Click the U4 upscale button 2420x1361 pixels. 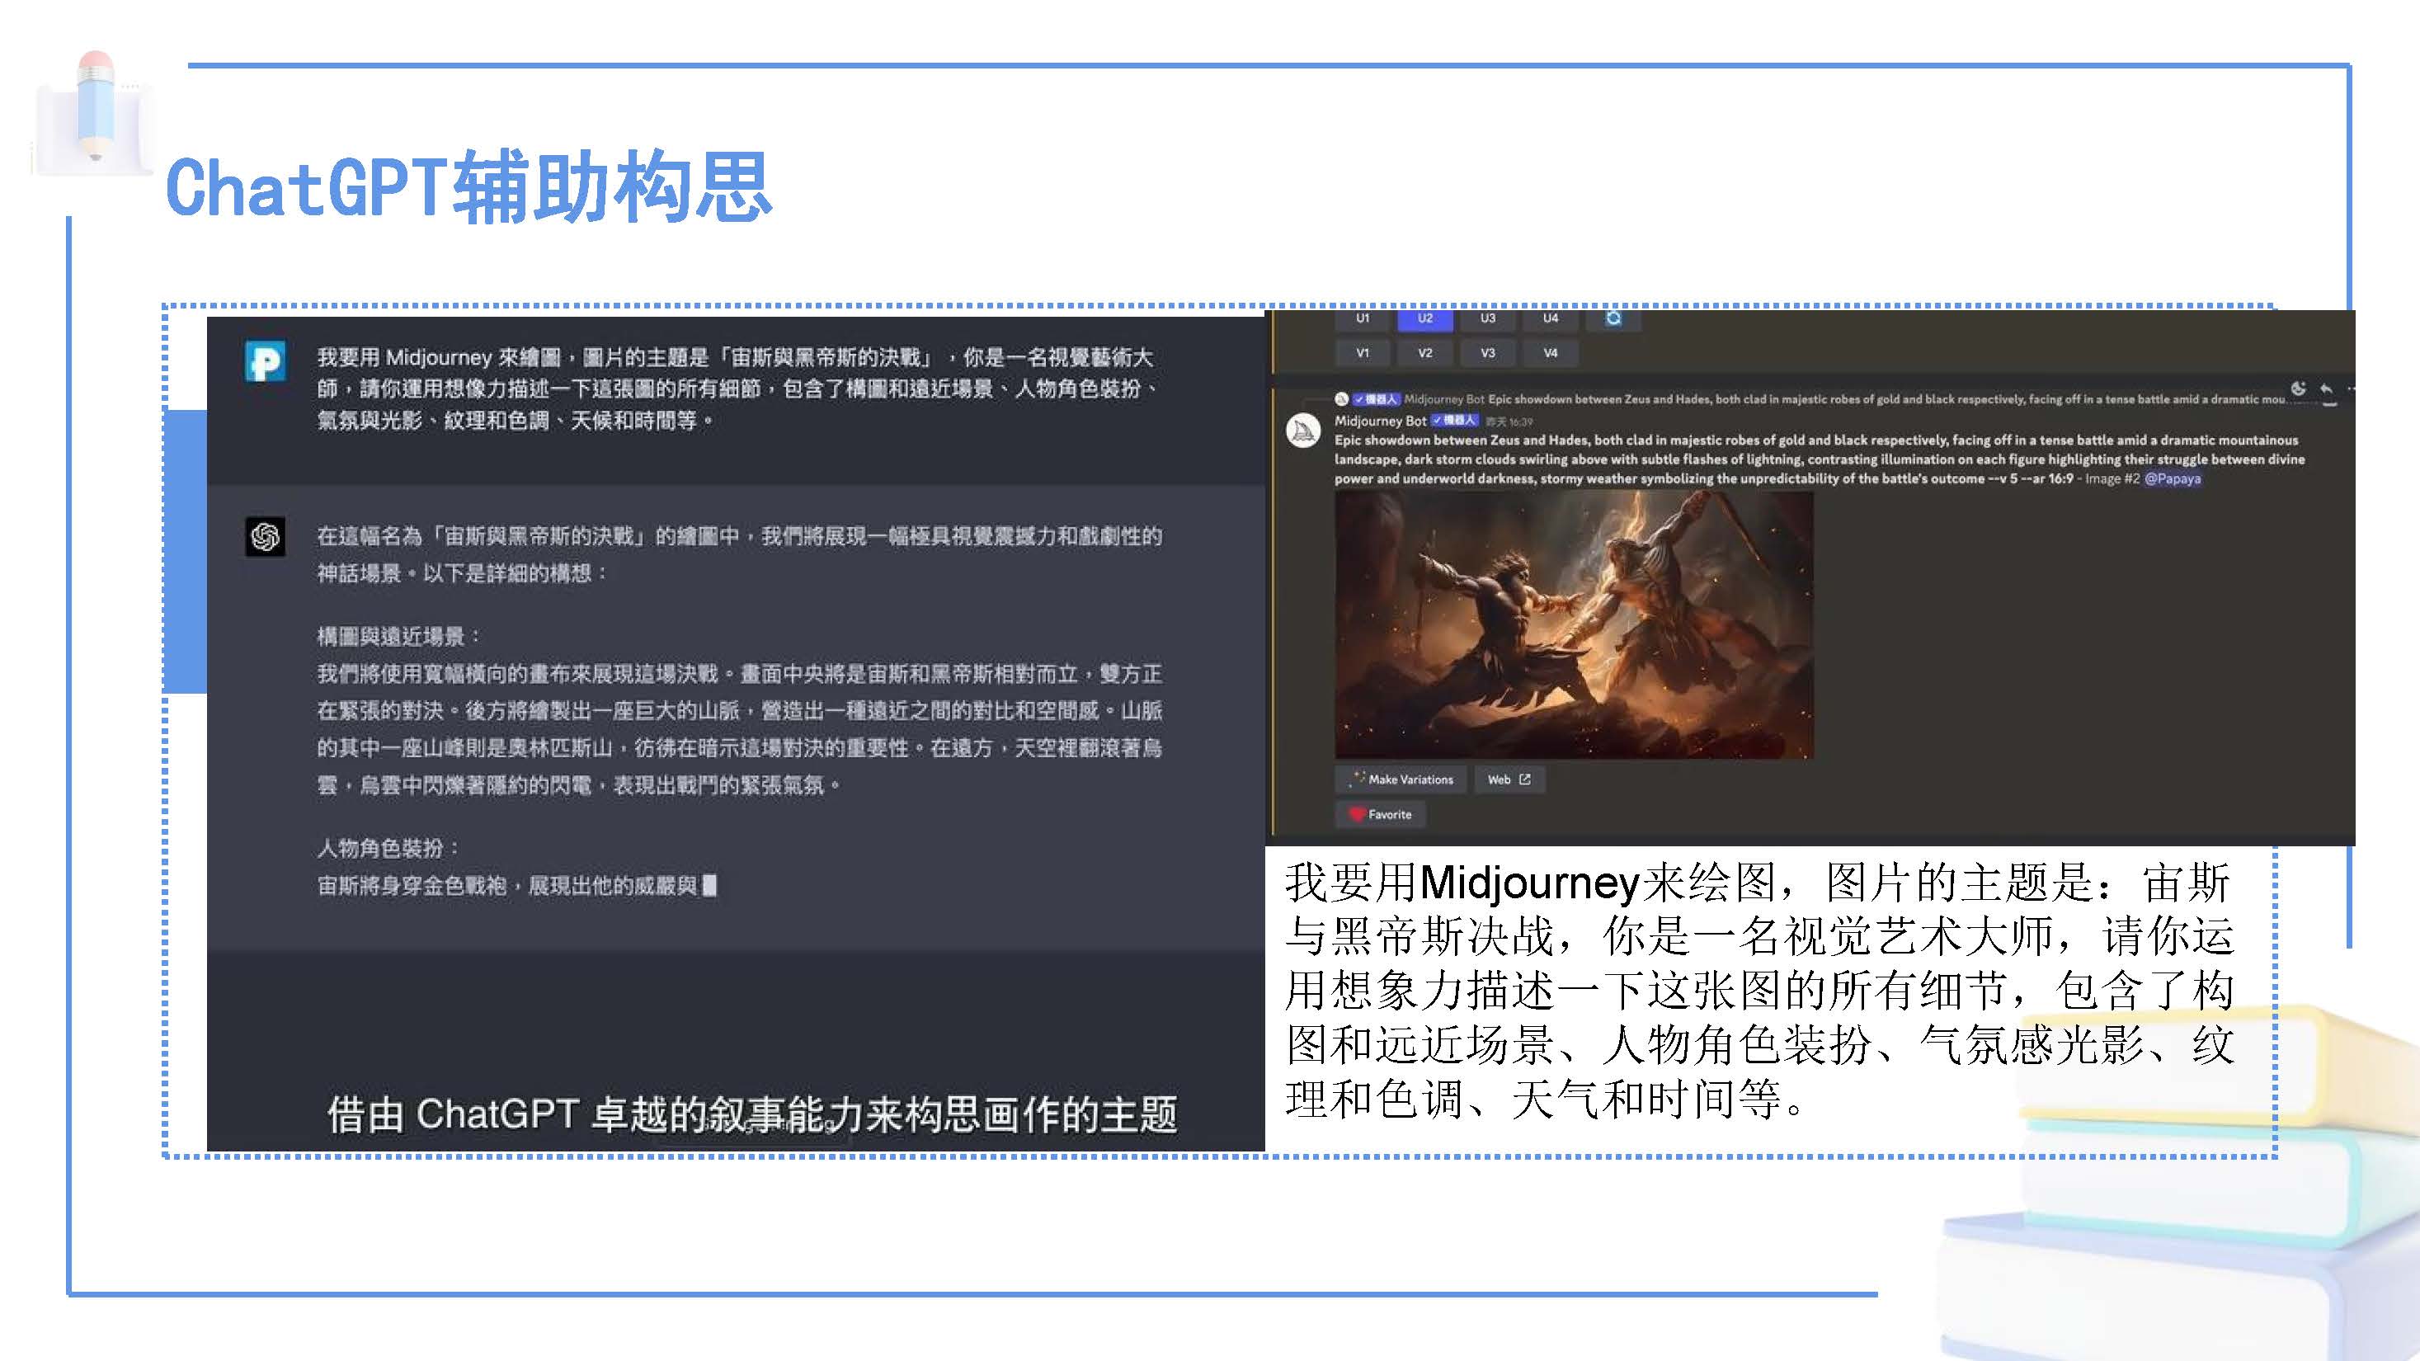click(x=1550, y=319)
